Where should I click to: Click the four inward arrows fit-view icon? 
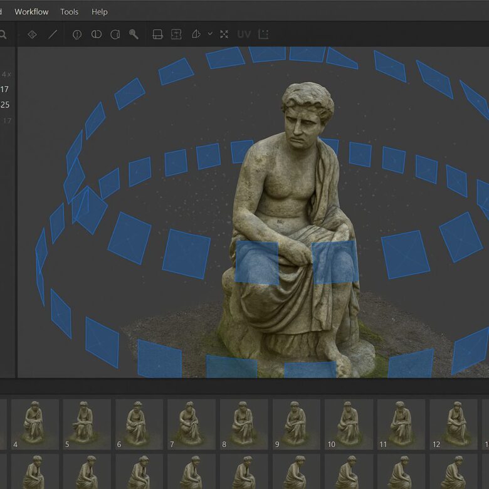click(x=224, y=34)
